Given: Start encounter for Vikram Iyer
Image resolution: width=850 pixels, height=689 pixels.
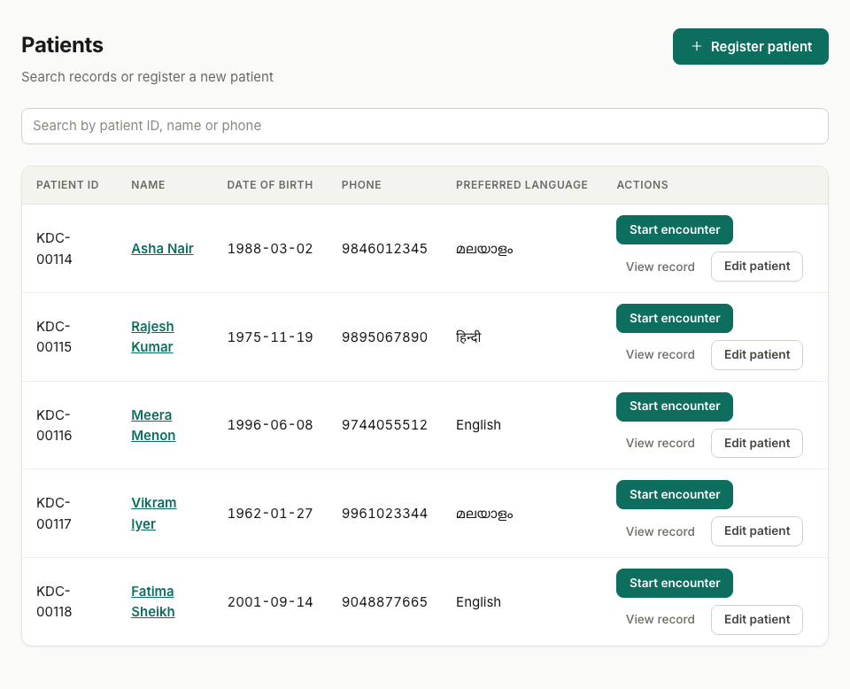Looking at the screenshot, I should coord(675,494).
